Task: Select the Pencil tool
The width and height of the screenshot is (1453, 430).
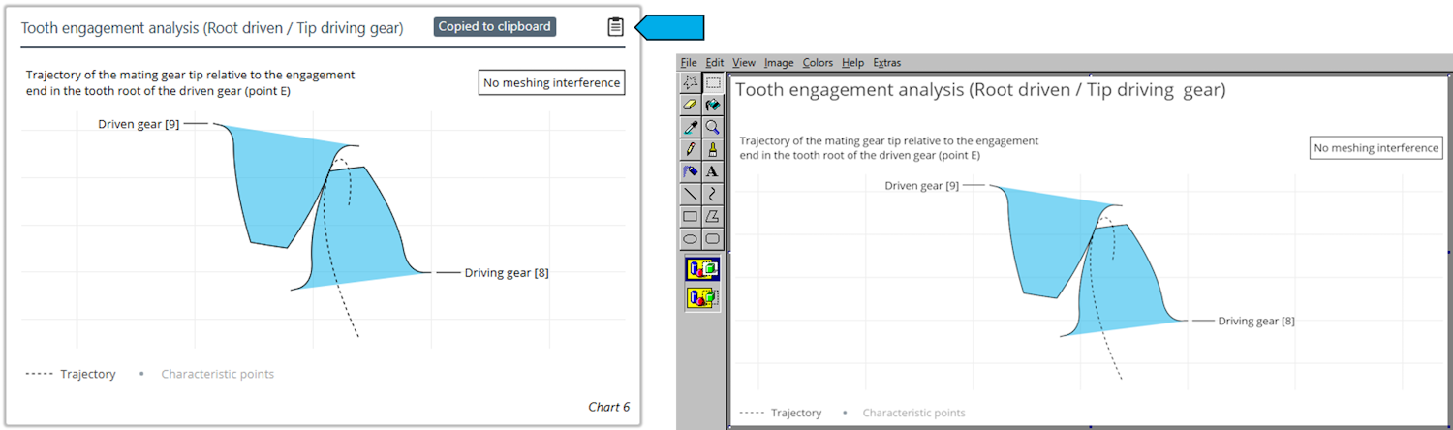Action: (x=691, y=149)
